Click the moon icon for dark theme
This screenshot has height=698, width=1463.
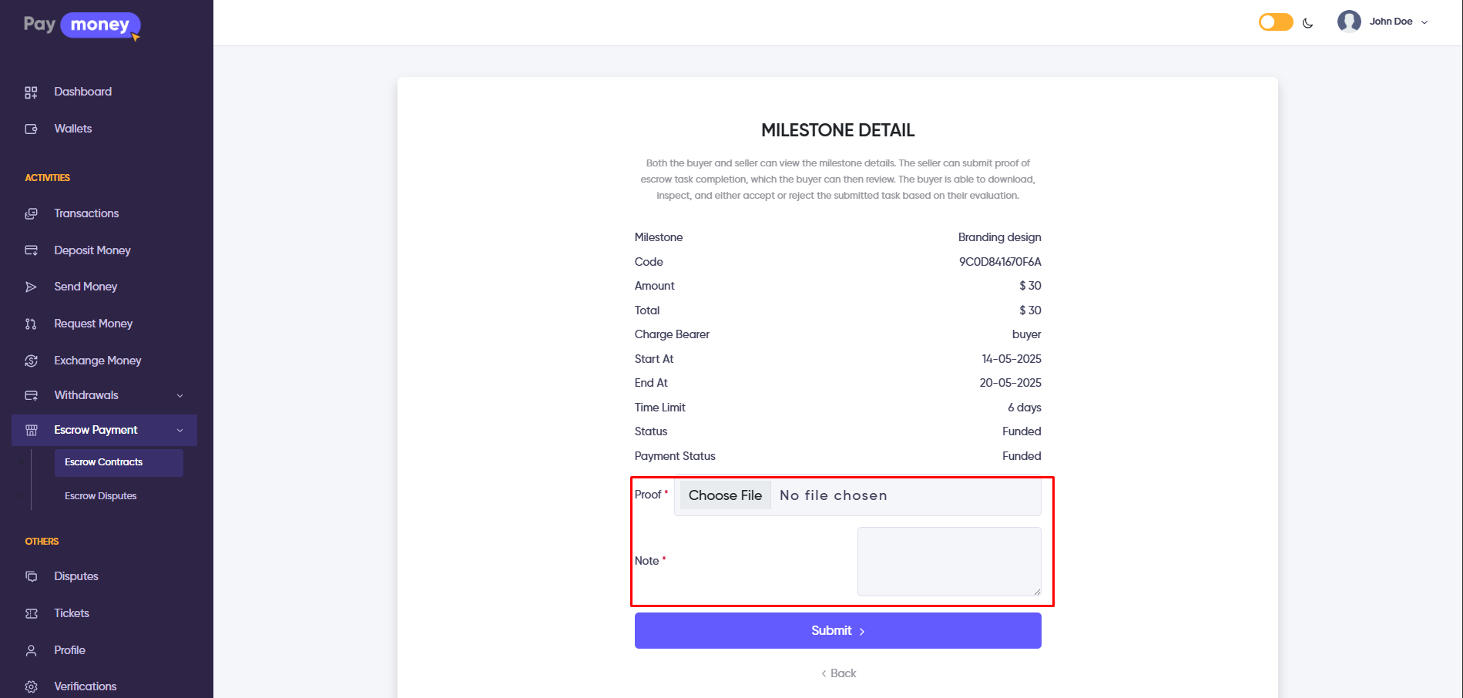(x=1307, y=23)
